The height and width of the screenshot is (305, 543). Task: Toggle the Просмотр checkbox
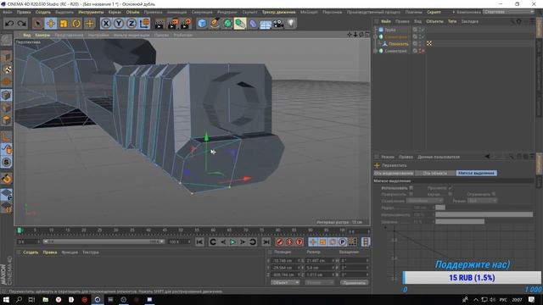[450, 188]
